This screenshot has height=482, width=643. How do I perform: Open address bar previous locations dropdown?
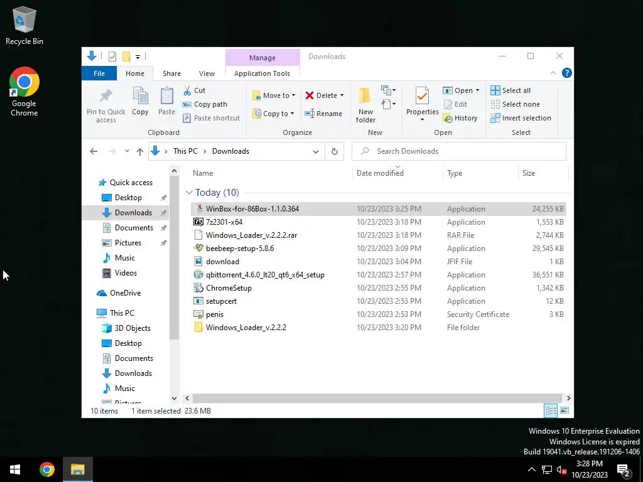click(315, 151)
